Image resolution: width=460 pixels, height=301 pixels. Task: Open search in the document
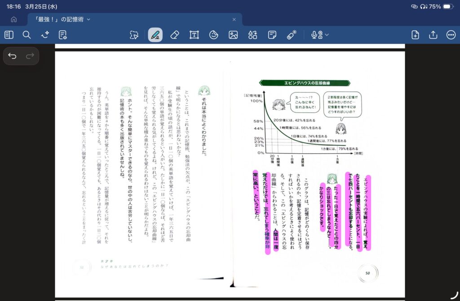pyautogui.click(x=27, y=35)
